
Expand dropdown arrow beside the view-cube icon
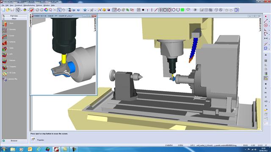pyautogui.click(x=22, y=10)
